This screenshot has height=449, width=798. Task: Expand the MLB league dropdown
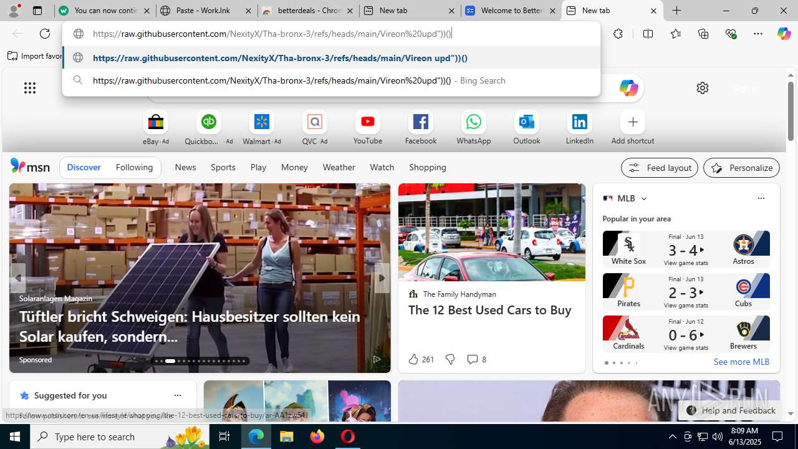pyautogui.click(x=643, y=198)
